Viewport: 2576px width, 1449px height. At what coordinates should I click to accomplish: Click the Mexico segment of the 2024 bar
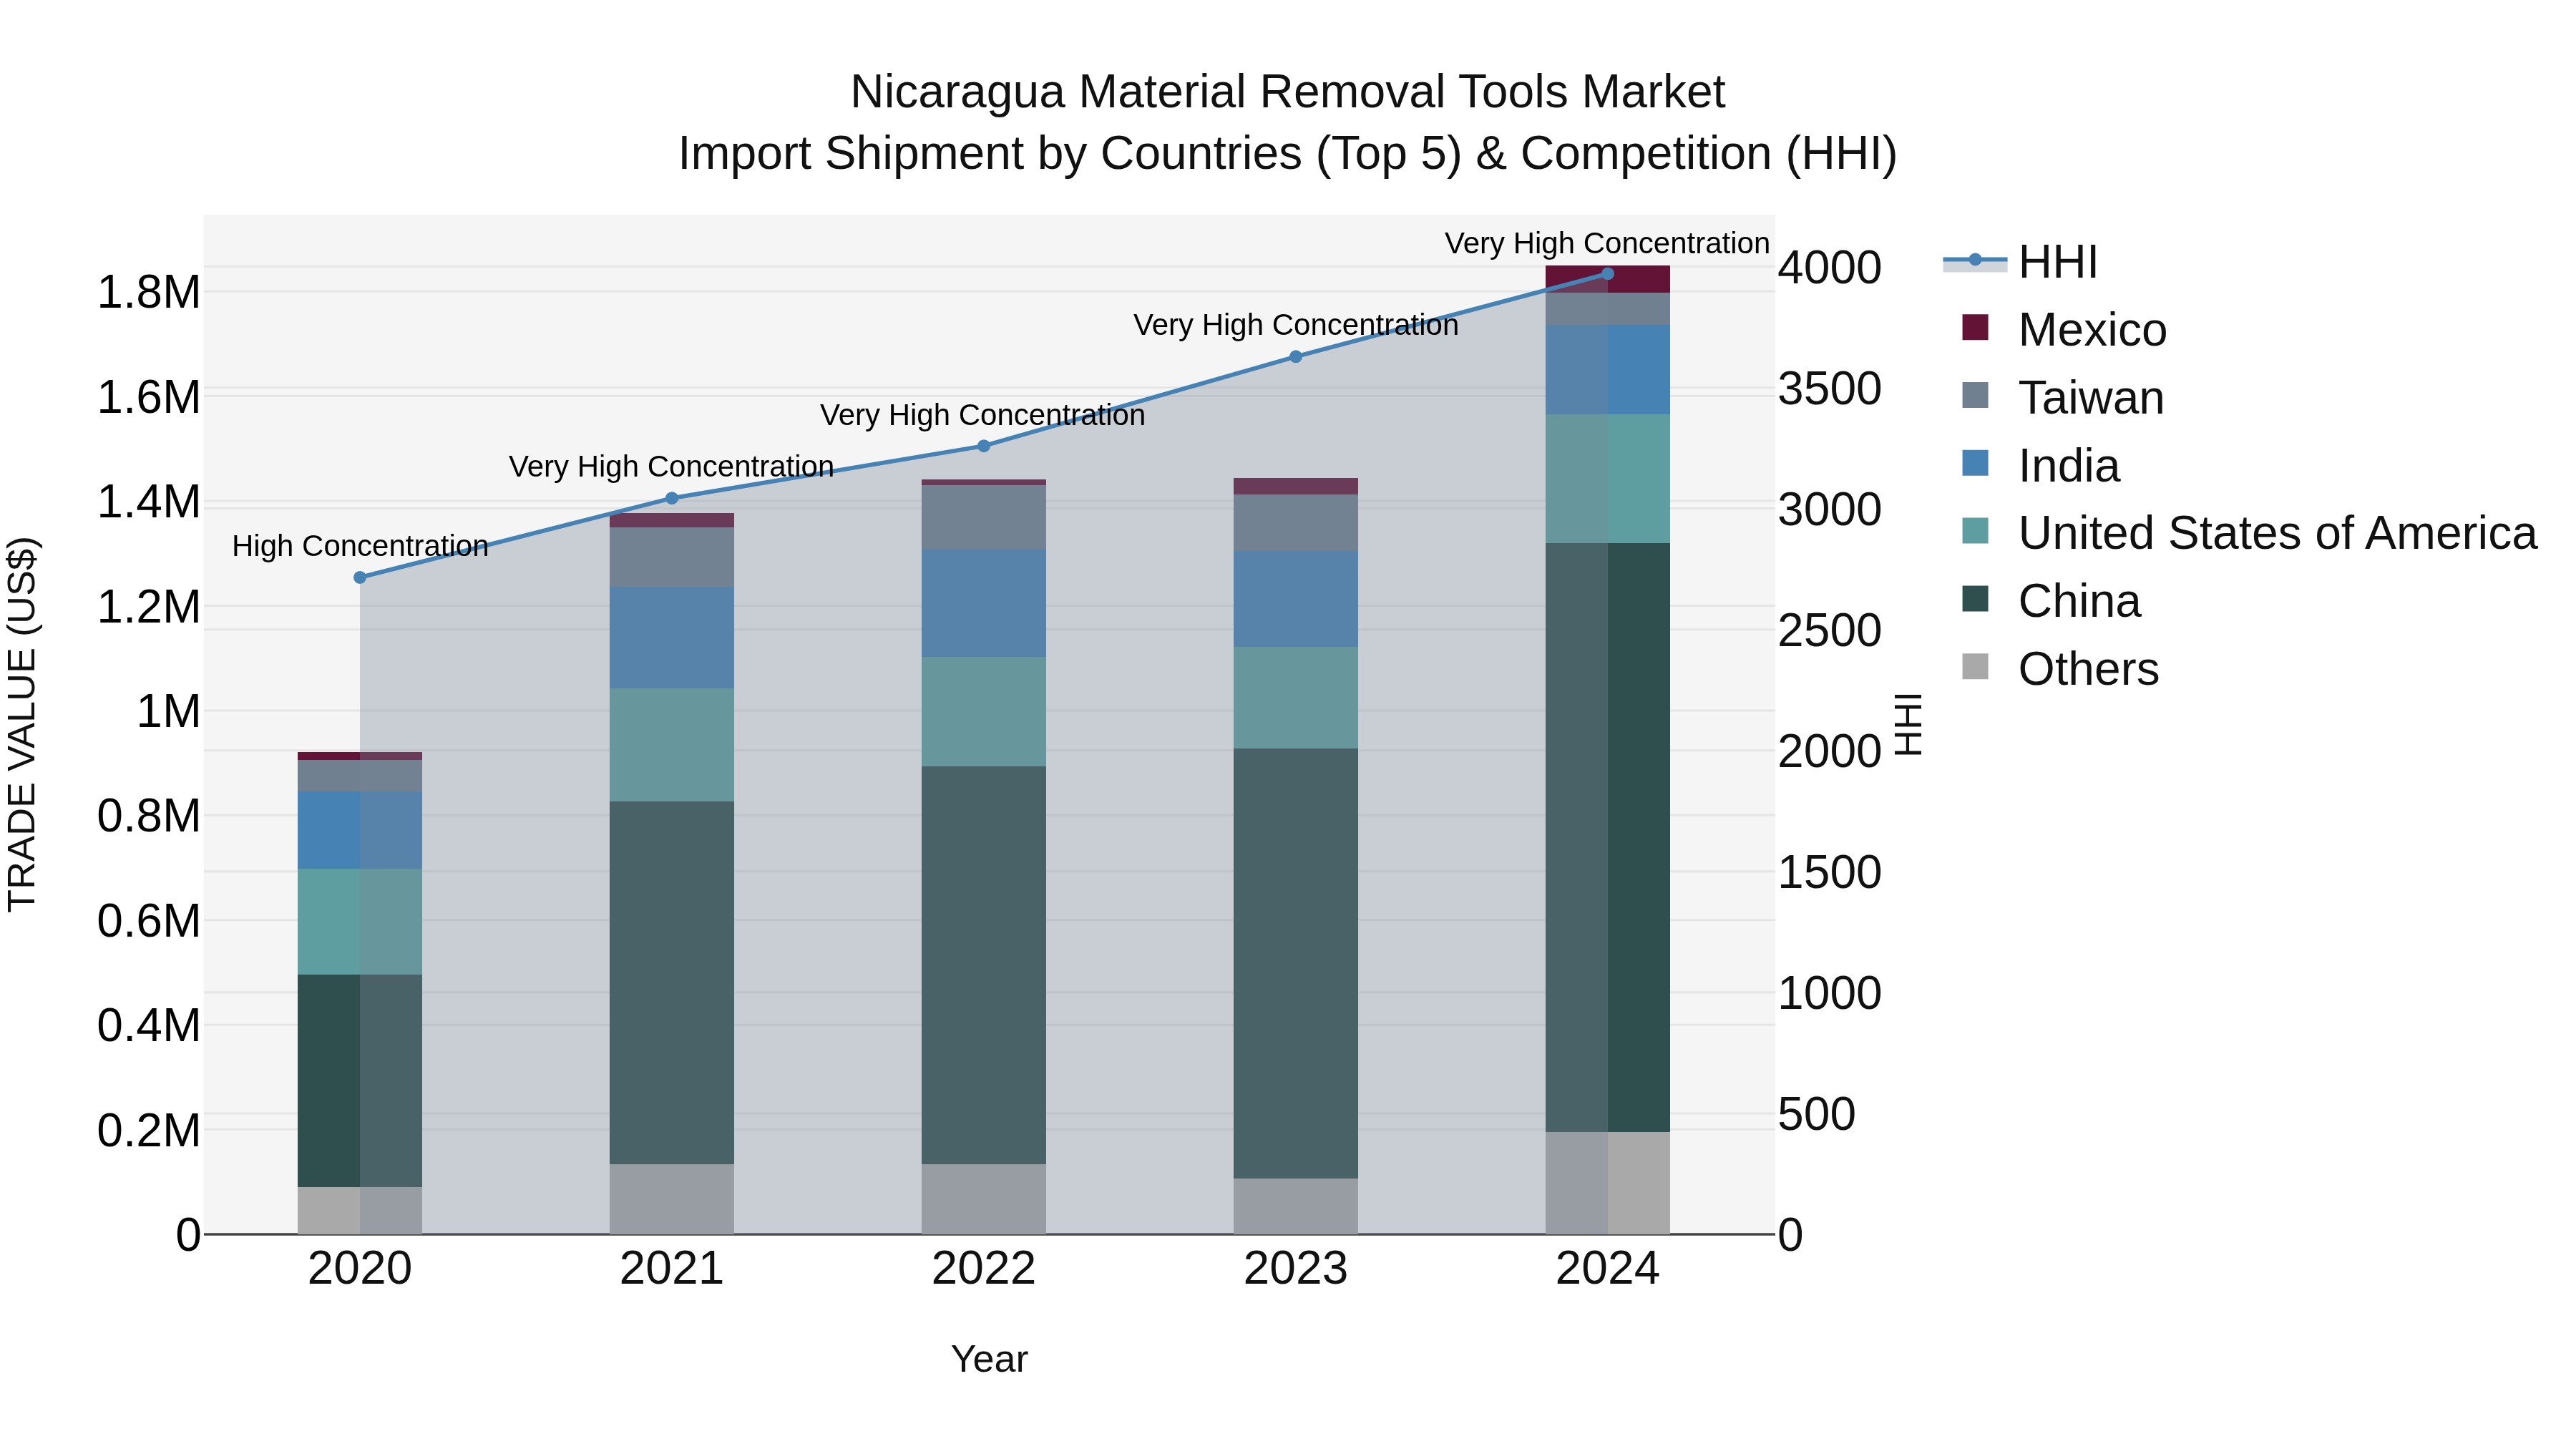[x=1607, y=280]
